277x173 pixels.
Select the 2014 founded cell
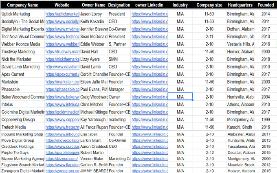[266, 14]
